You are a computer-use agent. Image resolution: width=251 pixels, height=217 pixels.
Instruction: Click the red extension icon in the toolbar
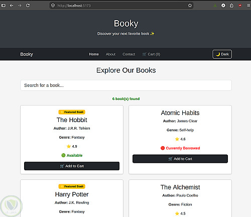(x=240, y=6)
